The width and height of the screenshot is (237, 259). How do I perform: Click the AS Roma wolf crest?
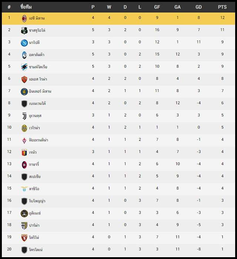point(24,80)
